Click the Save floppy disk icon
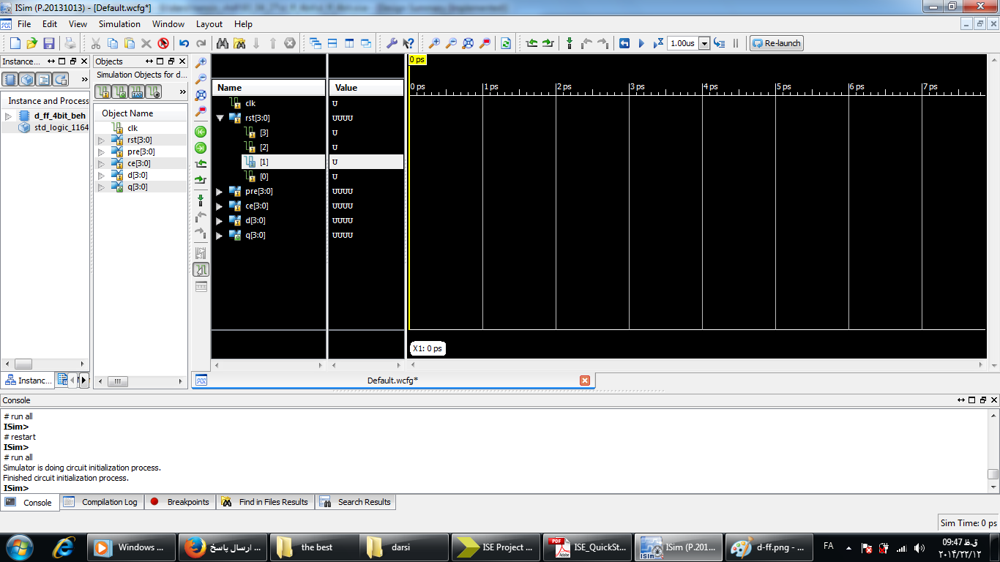 coord(49,43)
